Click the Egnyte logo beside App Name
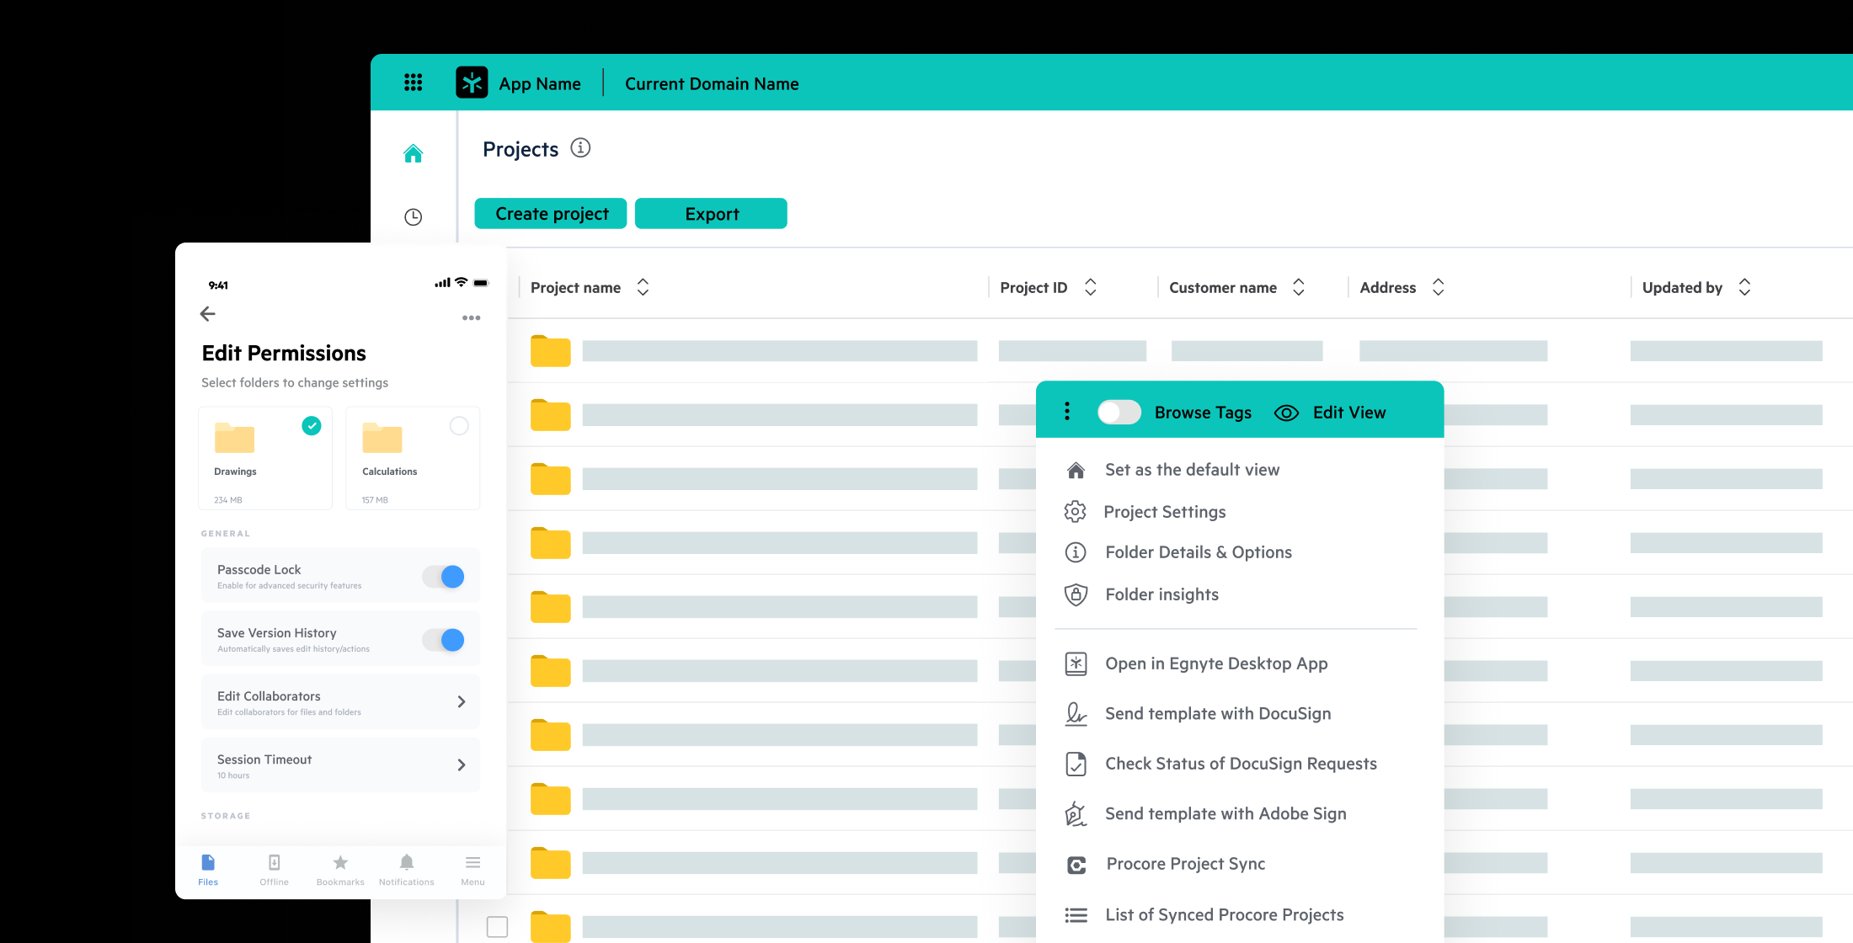 472,83
